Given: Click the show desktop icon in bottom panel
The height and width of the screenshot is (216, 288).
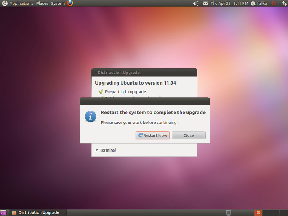Looking at the screenshot, I should [x=3, y=213].
